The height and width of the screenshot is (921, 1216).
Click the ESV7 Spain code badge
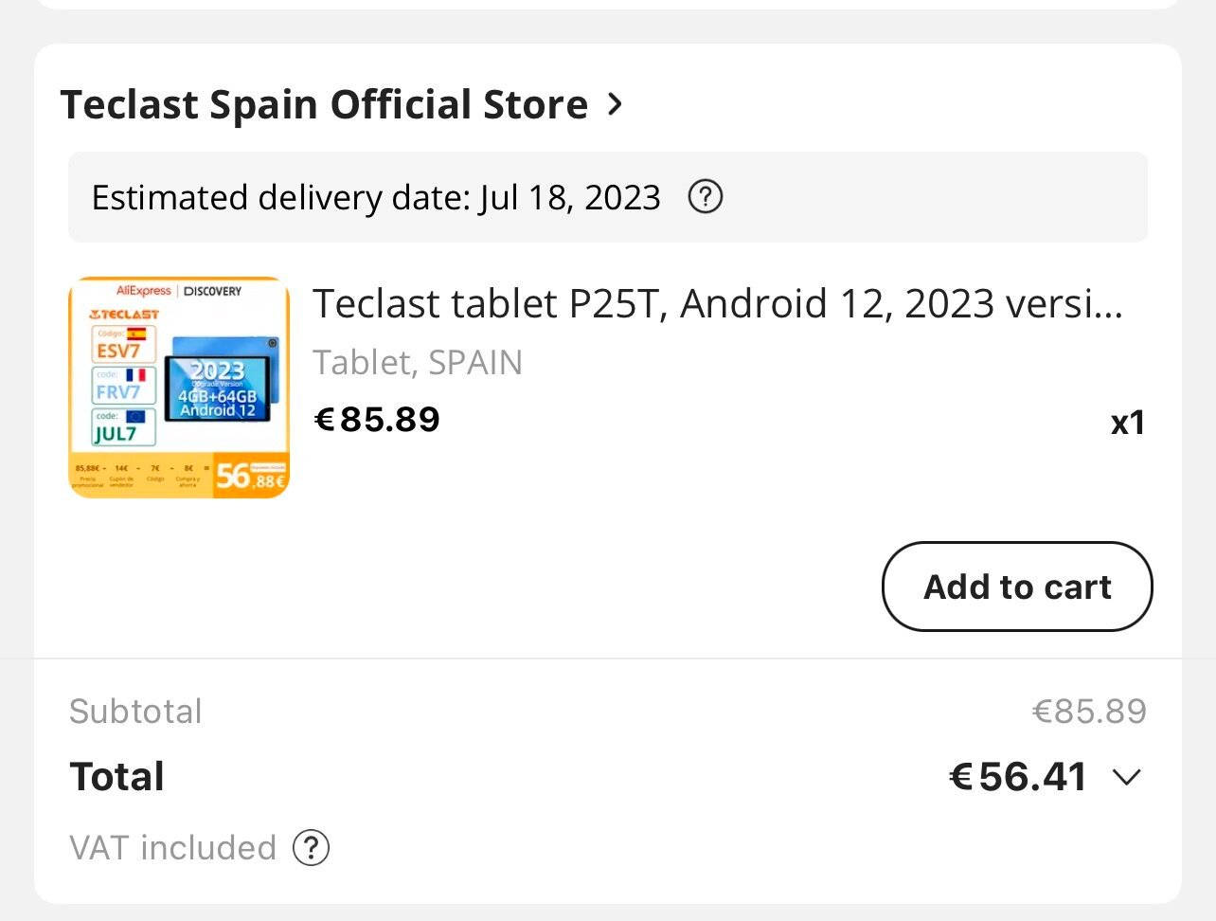[x=123, y=344]
